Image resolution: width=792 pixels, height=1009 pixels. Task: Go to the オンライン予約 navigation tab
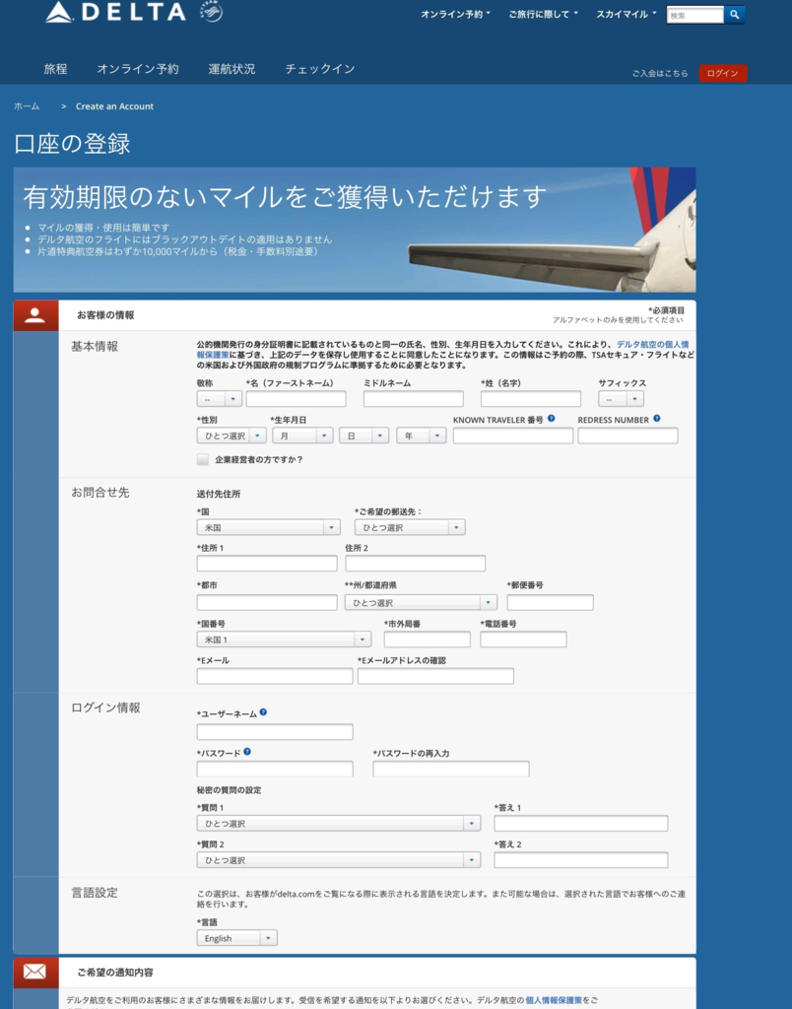pos(138,69)
